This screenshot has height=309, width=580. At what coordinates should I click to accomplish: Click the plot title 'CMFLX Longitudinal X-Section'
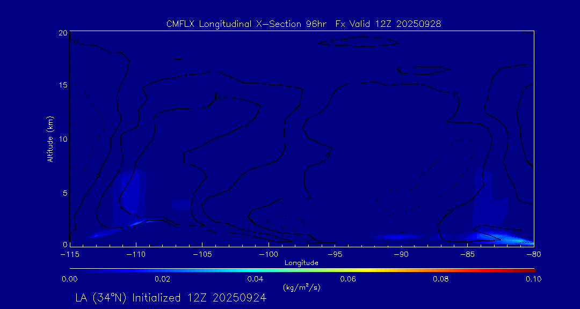[x=303, y=24]
